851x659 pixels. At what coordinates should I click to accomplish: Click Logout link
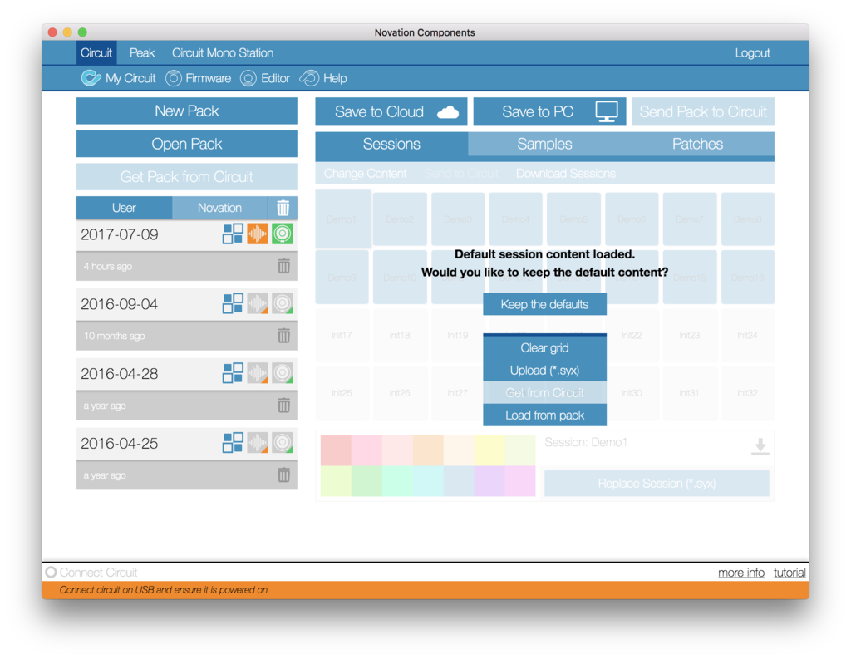coord(752,52)
